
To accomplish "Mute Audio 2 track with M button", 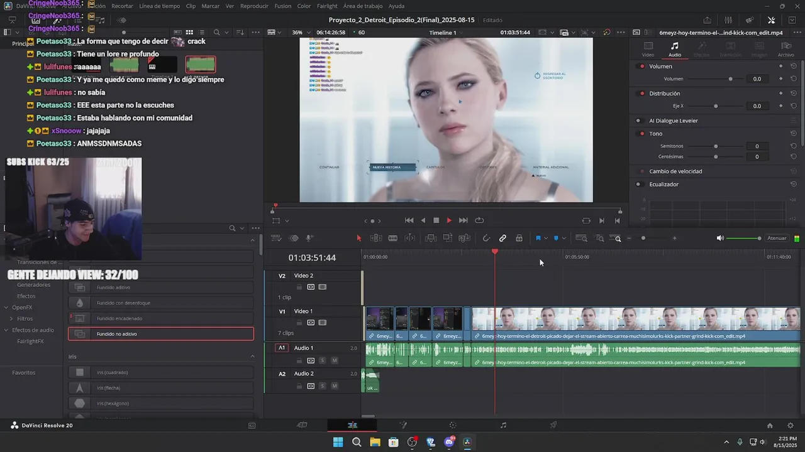I will pyautogui.click(x=335, y=386).
